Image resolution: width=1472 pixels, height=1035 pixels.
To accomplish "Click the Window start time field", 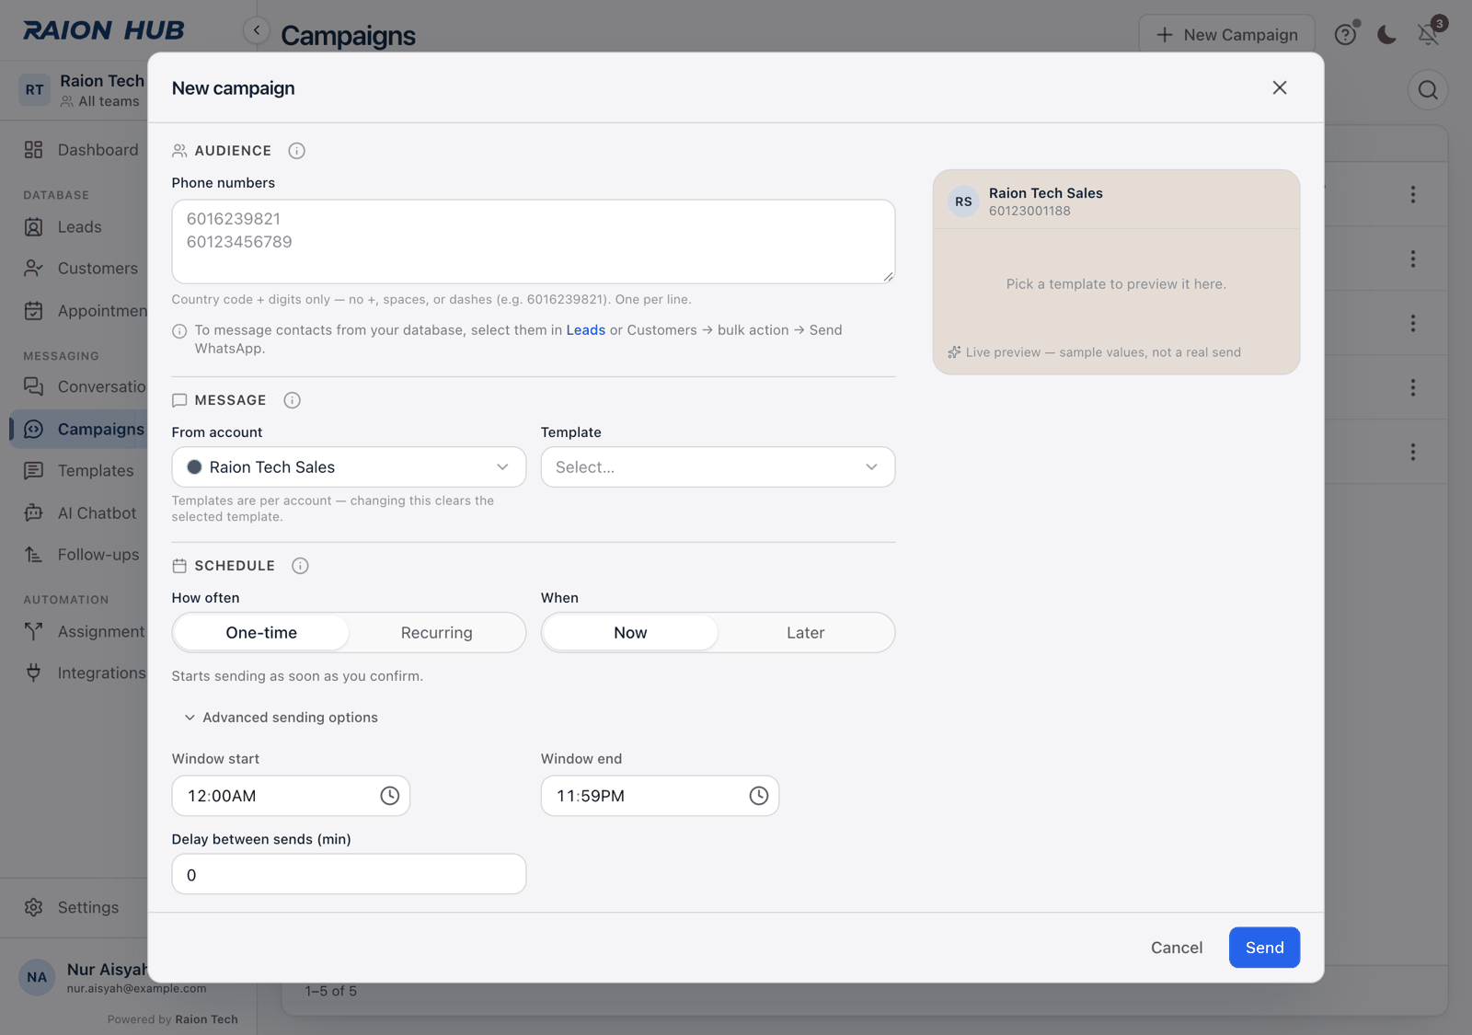I will (291, 796).
